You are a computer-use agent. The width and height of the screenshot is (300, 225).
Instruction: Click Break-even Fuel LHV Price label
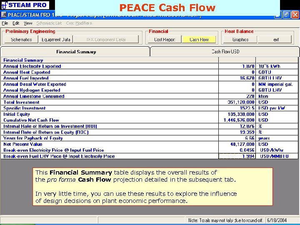coord(59,156)
